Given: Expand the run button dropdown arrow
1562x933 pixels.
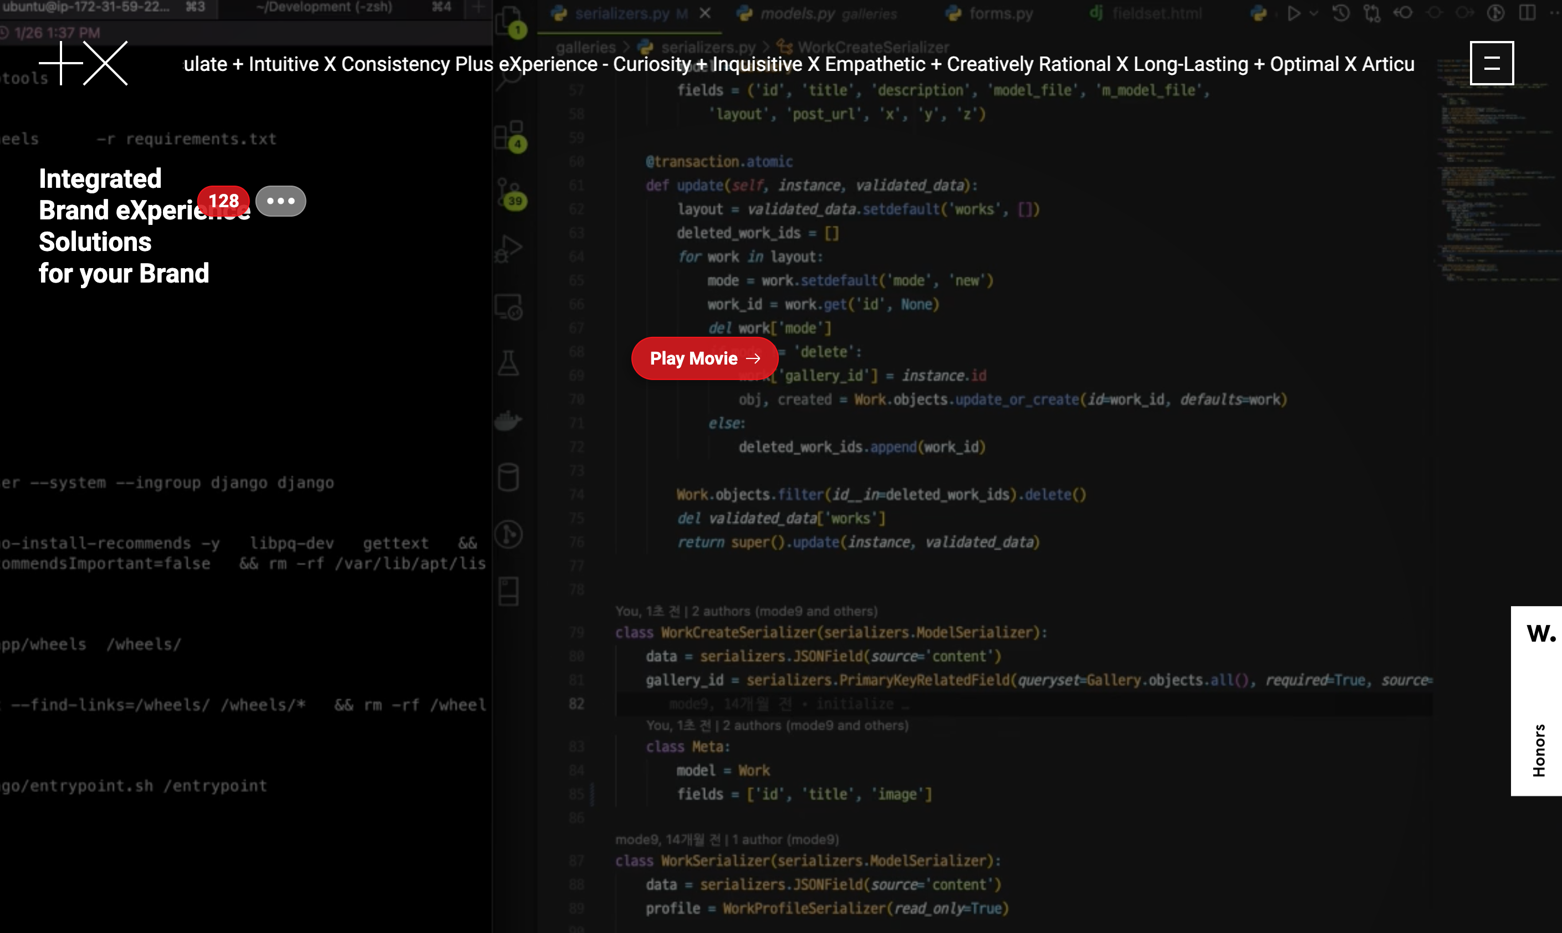Looking at the screenshot, I should (1314, 13).
